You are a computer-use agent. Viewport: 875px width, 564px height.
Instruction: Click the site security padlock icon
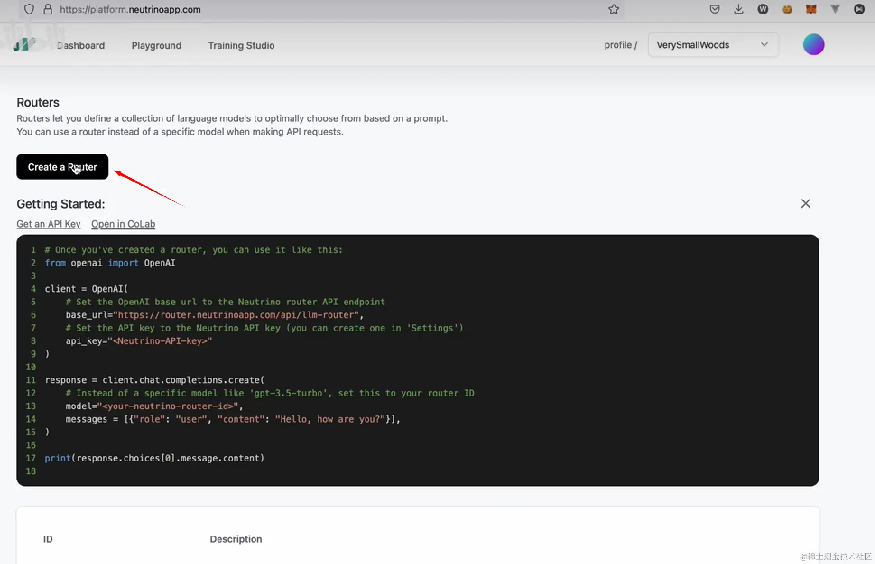click(x=48, y=9)
